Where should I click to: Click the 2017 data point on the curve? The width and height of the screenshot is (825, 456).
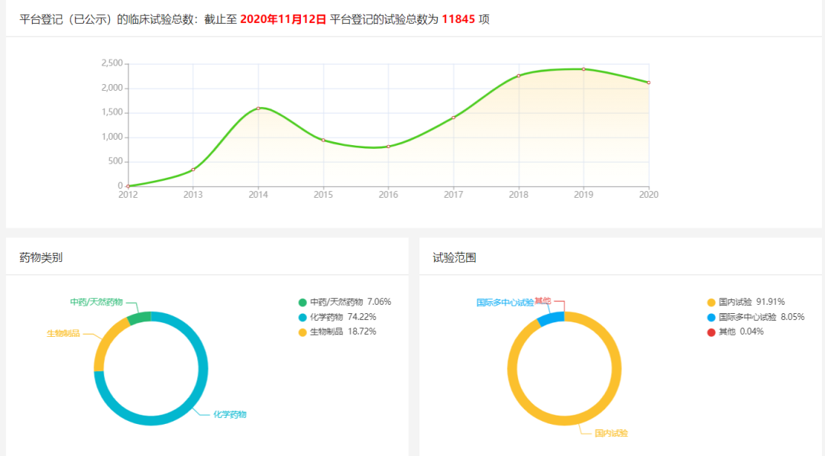pyautogui.click(x=454, y=118)
